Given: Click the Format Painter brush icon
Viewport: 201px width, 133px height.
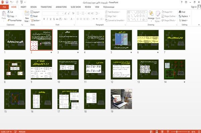Looking at the screenshot, I should (8, 20).
